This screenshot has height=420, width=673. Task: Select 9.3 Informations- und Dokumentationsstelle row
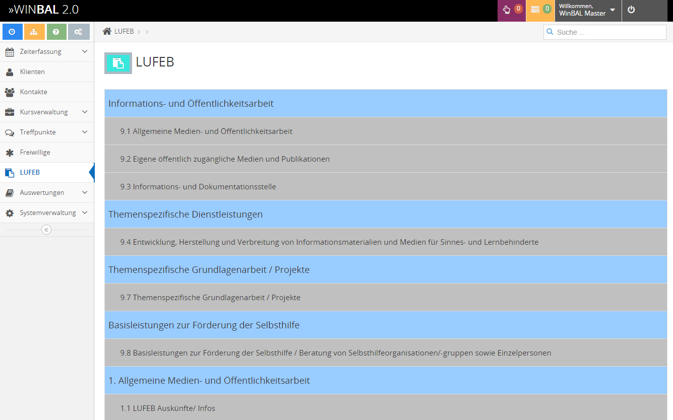pyautogui.click(x=198, y=187)
